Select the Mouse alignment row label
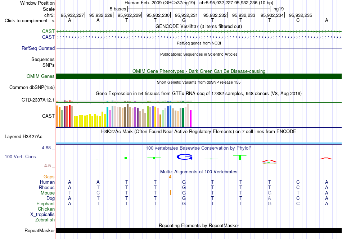 click(48, 193)
